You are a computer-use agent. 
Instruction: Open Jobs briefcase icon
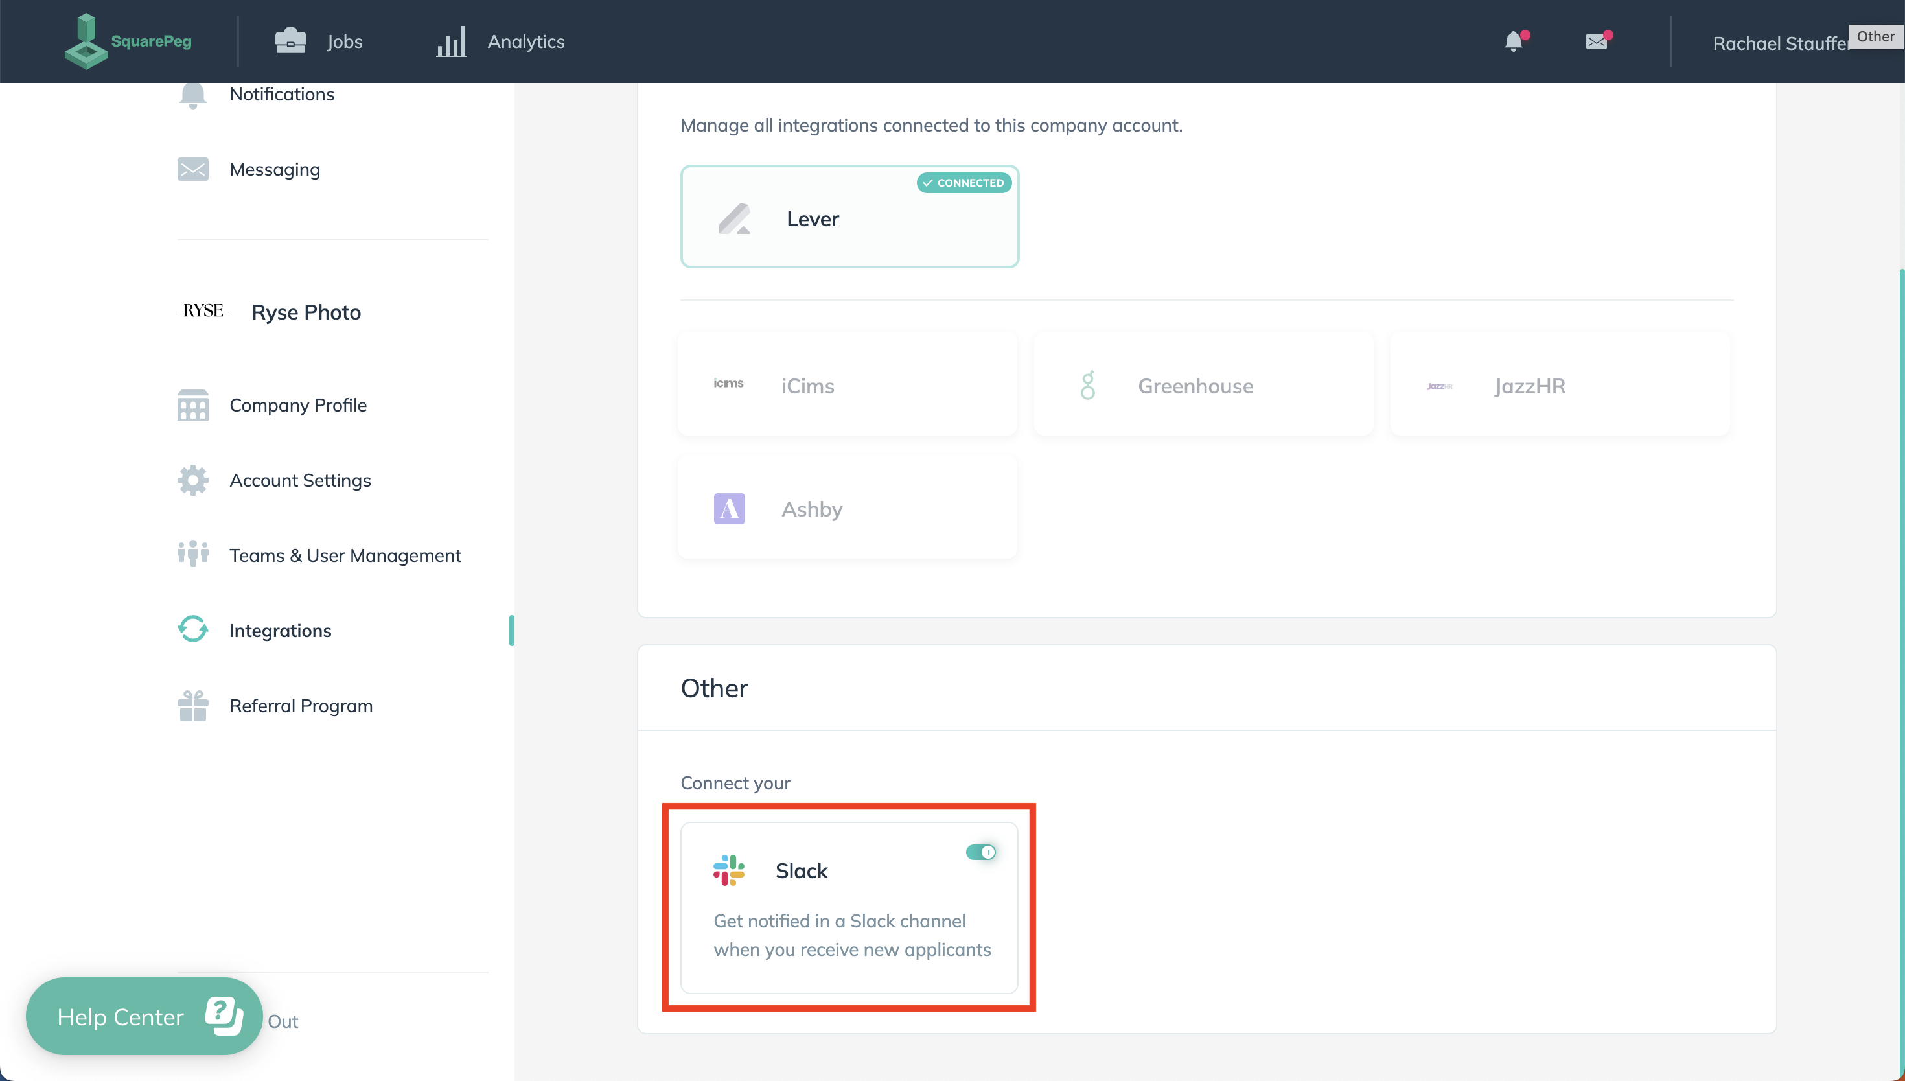pos(290,41)
